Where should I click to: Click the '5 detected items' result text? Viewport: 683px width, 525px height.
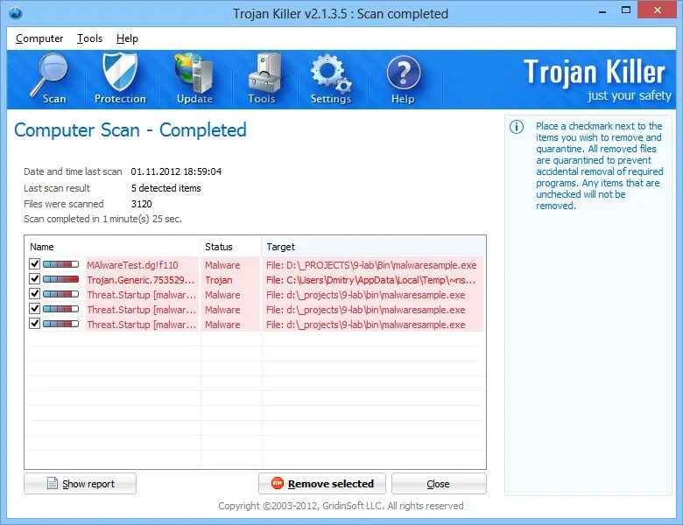[166, 188]
